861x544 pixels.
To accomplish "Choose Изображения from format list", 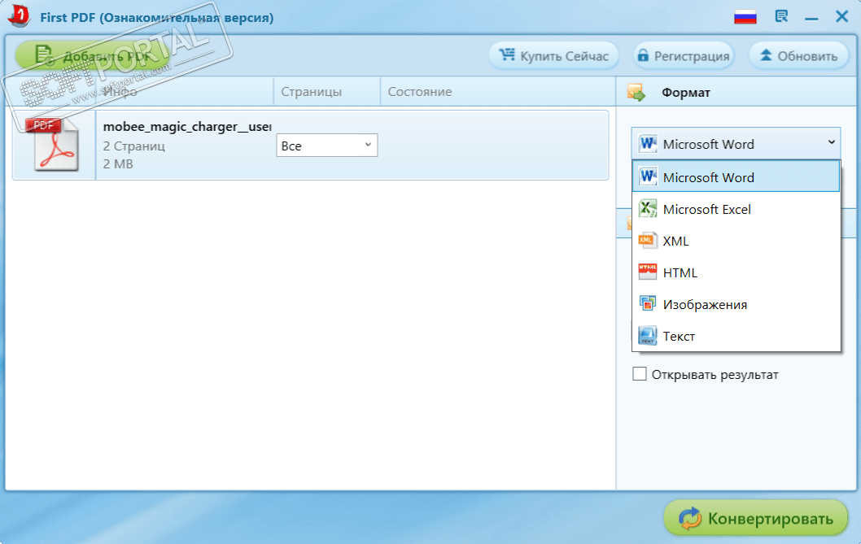I will pyautogui.click(x=736, y=304).
